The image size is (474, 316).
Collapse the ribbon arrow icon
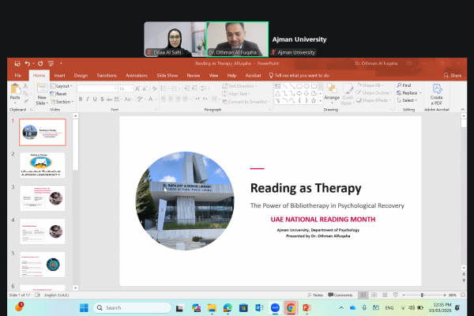click(x=462, y=110)
